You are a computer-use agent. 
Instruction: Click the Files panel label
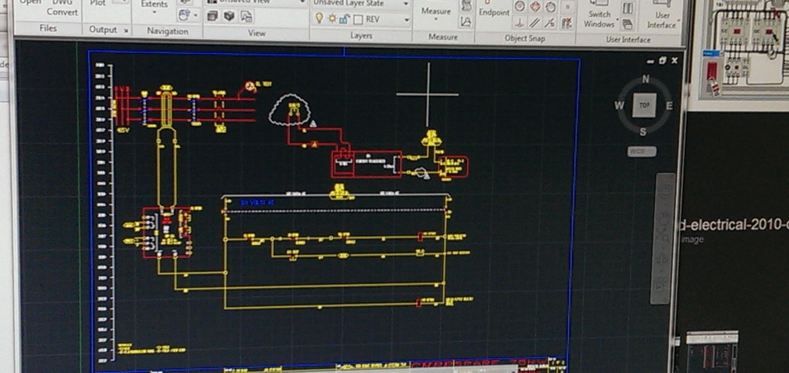[x=49, y=29]
